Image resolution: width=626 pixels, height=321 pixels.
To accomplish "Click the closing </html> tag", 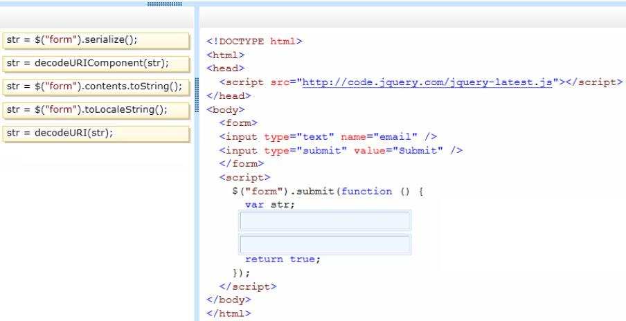I will coord(229,313).
